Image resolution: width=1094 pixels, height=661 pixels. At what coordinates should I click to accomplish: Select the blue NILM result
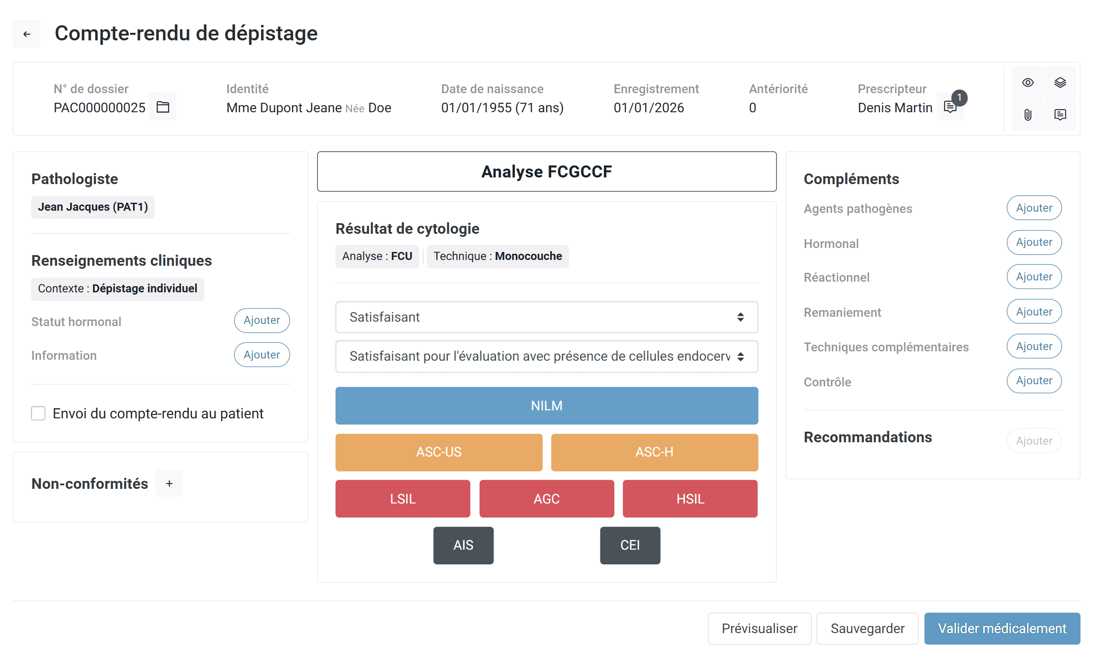[x=546, y=406]
